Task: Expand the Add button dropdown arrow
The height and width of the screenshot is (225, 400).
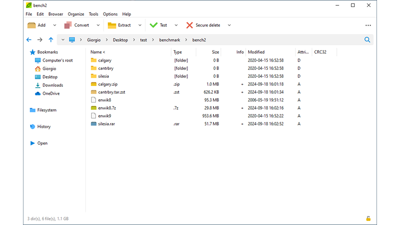Action: coord(55,25)
